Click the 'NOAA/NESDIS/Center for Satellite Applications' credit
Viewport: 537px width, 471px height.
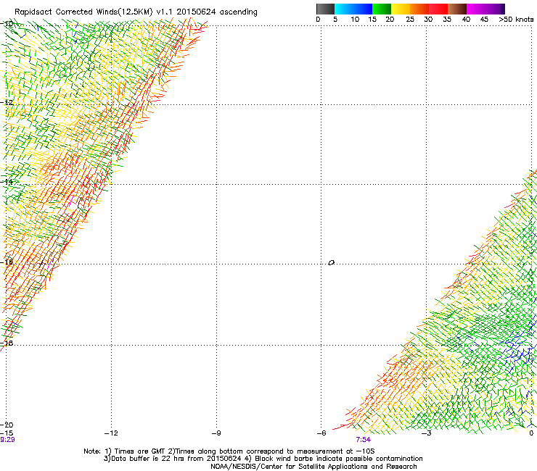pyautogui.click(x=313, y=467)
